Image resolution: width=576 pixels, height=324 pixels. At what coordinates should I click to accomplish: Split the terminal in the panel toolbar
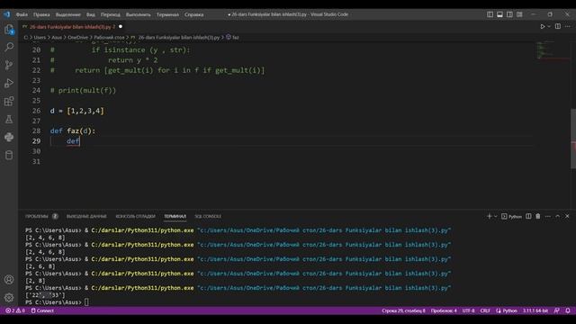(x=528, y=216)
